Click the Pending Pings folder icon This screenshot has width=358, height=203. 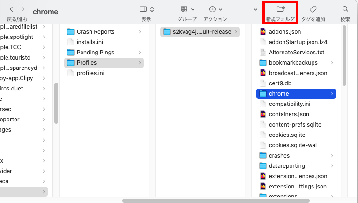[x=71, y=53]
